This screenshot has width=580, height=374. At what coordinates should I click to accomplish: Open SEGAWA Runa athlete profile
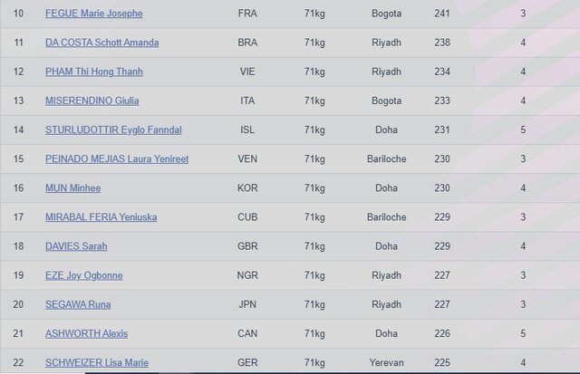[78, 304]
